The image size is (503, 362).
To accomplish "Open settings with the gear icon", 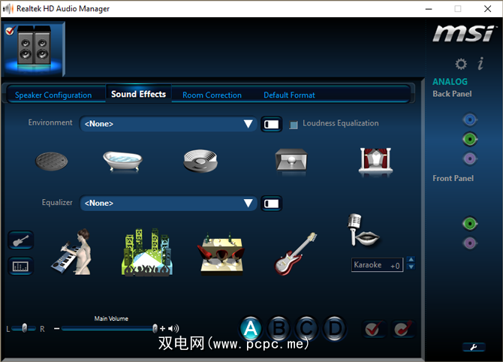I will point(461,64).
